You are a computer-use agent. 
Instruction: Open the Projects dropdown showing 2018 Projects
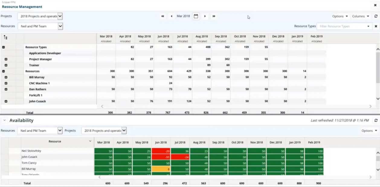pos(40,16)
